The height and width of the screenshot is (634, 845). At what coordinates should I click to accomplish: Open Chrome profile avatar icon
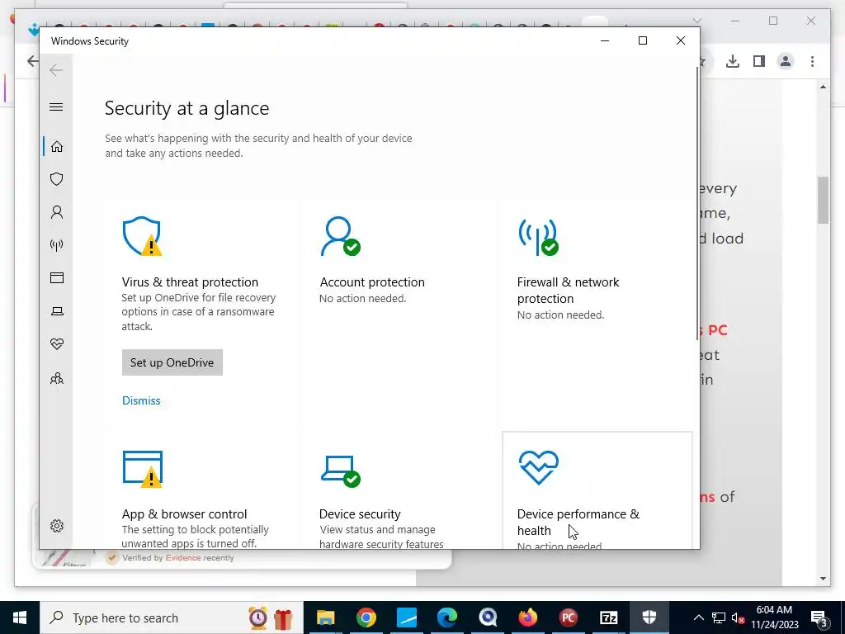(x=786, y=61)
